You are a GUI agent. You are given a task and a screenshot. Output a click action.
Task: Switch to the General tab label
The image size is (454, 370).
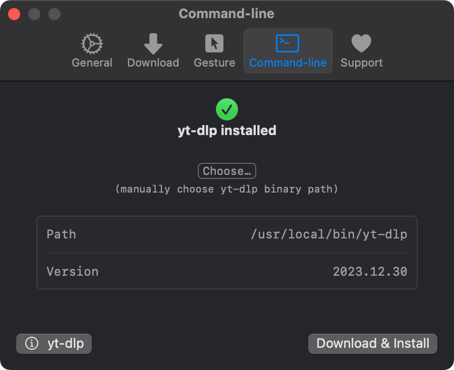pyautogui.click(x=92, y=63)
